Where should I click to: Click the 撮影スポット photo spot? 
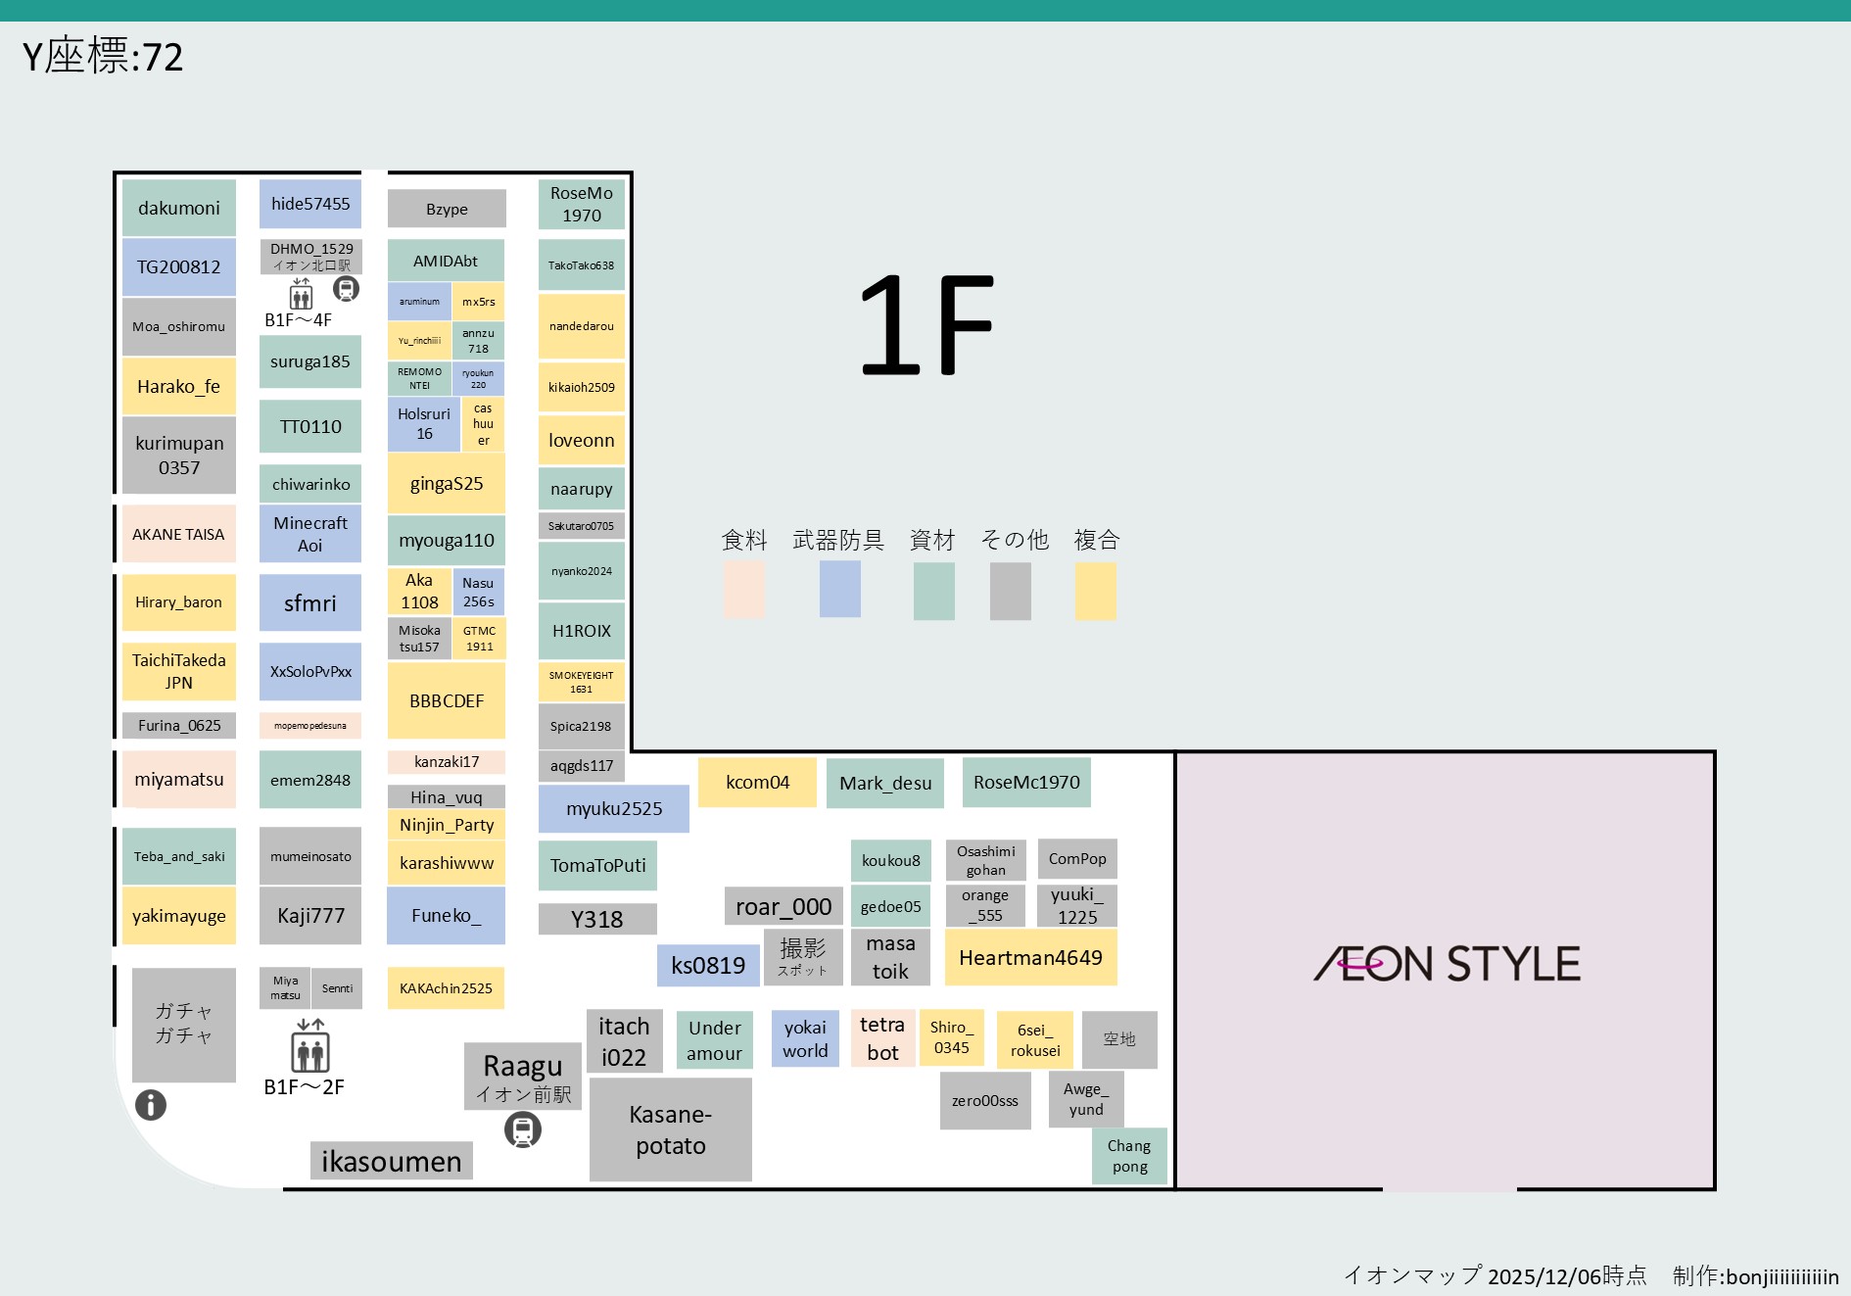click(x=804, y=957)
